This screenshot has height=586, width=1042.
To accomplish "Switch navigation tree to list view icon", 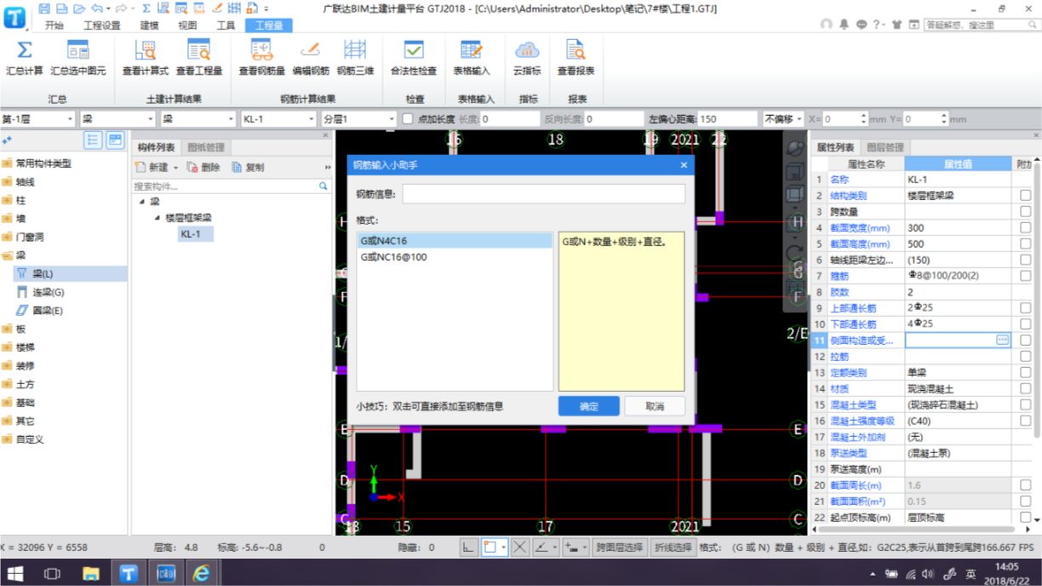I will pos(93,141).
